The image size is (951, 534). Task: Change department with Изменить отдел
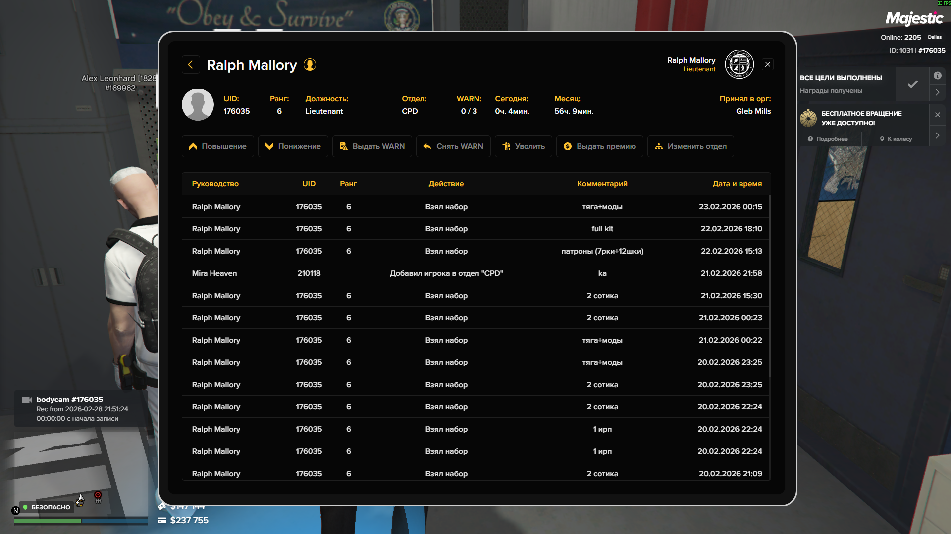[x=690, y=146]
